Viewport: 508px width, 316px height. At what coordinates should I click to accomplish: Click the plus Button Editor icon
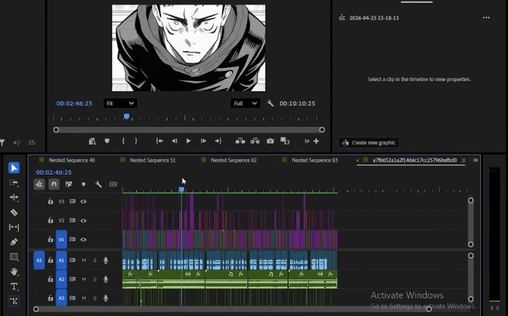tap(316, 141)
